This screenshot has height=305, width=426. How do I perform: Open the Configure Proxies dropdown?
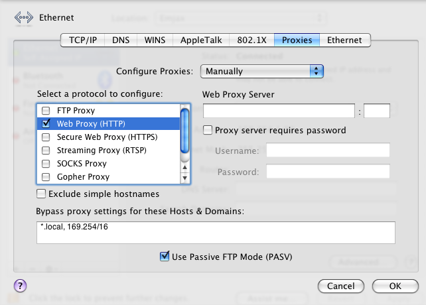(x=263, y=71)
